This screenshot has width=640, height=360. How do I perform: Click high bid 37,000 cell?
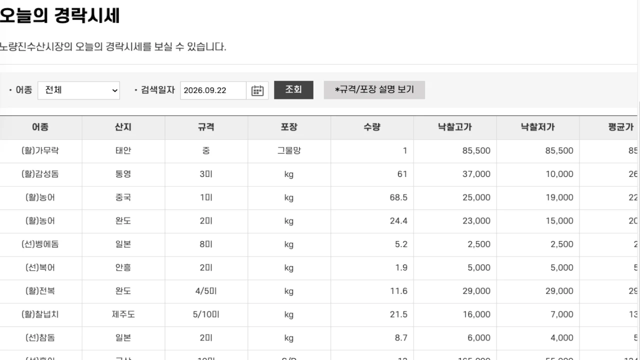[x=455, y=174]
